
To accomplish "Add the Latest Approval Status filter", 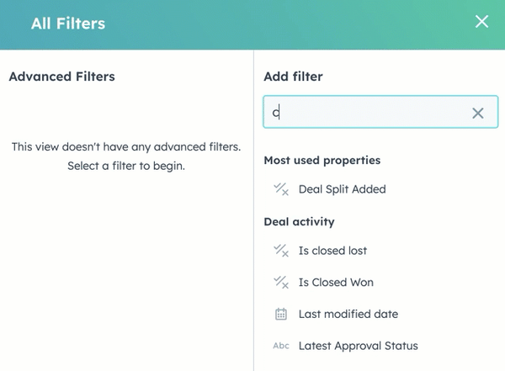I will 358,346.
